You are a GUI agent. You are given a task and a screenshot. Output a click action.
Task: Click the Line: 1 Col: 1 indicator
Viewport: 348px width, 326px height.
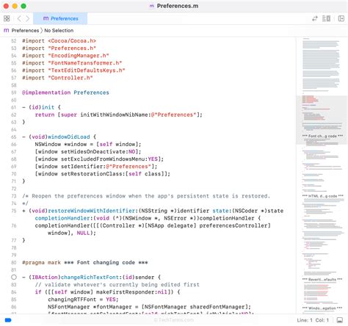(x=313, y=320)
